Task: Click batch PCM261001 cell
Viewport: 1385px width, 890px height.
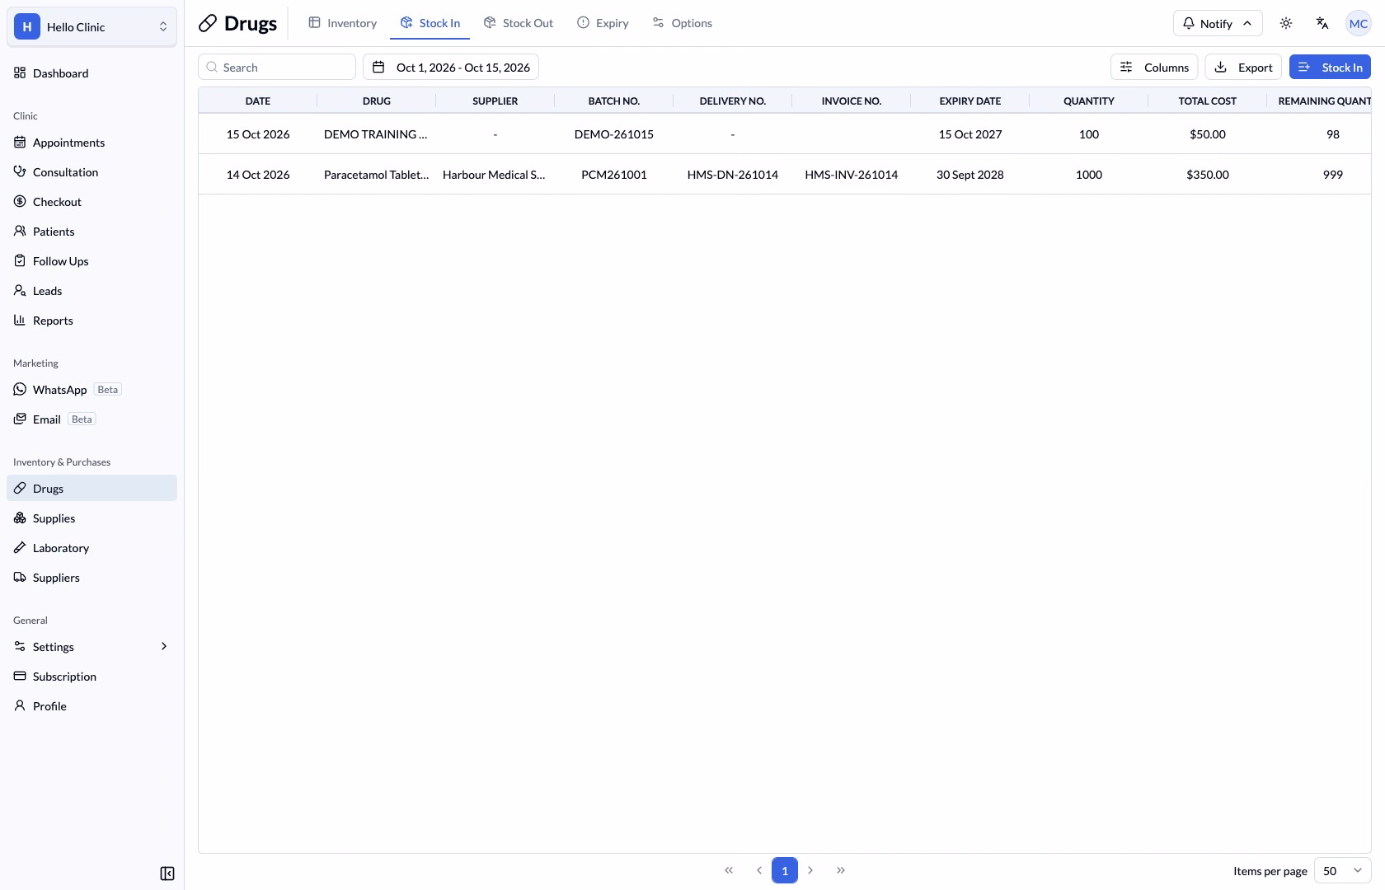Action: coord(614,175)
